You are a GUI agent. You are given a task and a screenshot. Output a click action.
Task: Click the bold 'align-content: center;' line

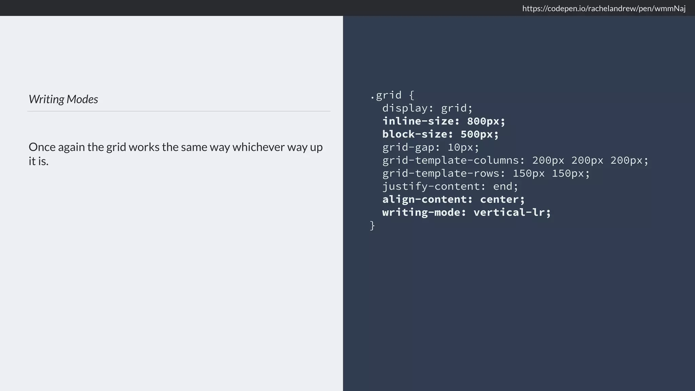(x=453, y=199)
